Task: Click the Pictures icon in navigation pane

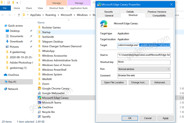Action: pyautogui.click(x=7, y=47)
